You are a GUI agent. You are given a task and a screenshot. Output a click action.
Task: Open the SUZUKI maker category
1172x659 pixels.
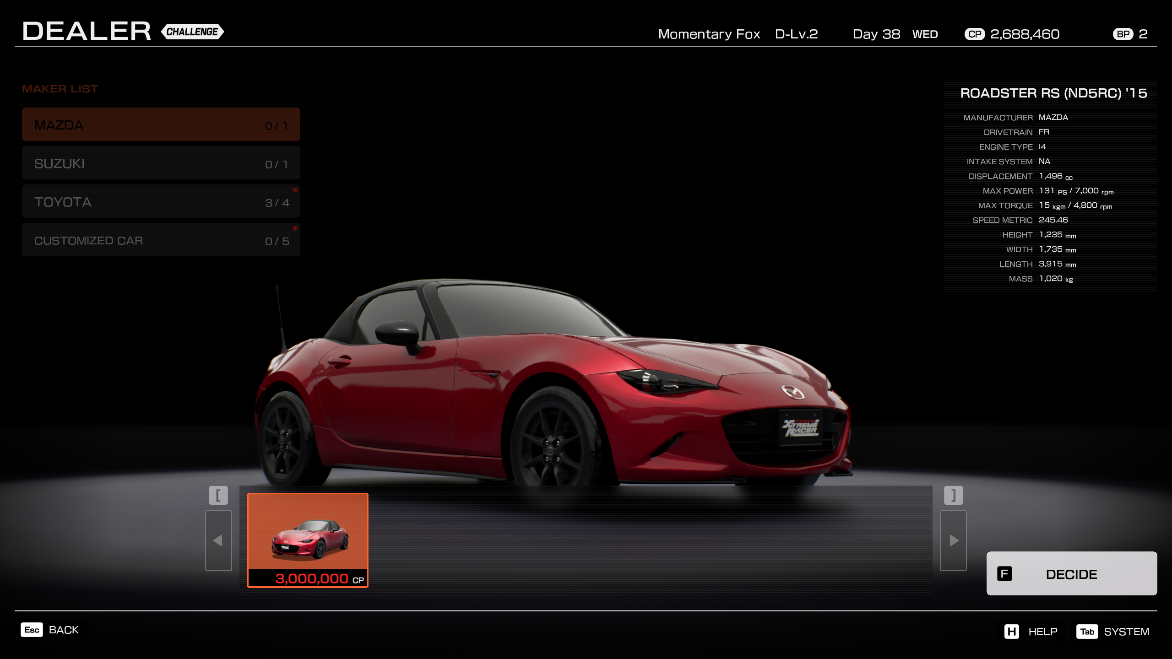click(x=160, y=162)
